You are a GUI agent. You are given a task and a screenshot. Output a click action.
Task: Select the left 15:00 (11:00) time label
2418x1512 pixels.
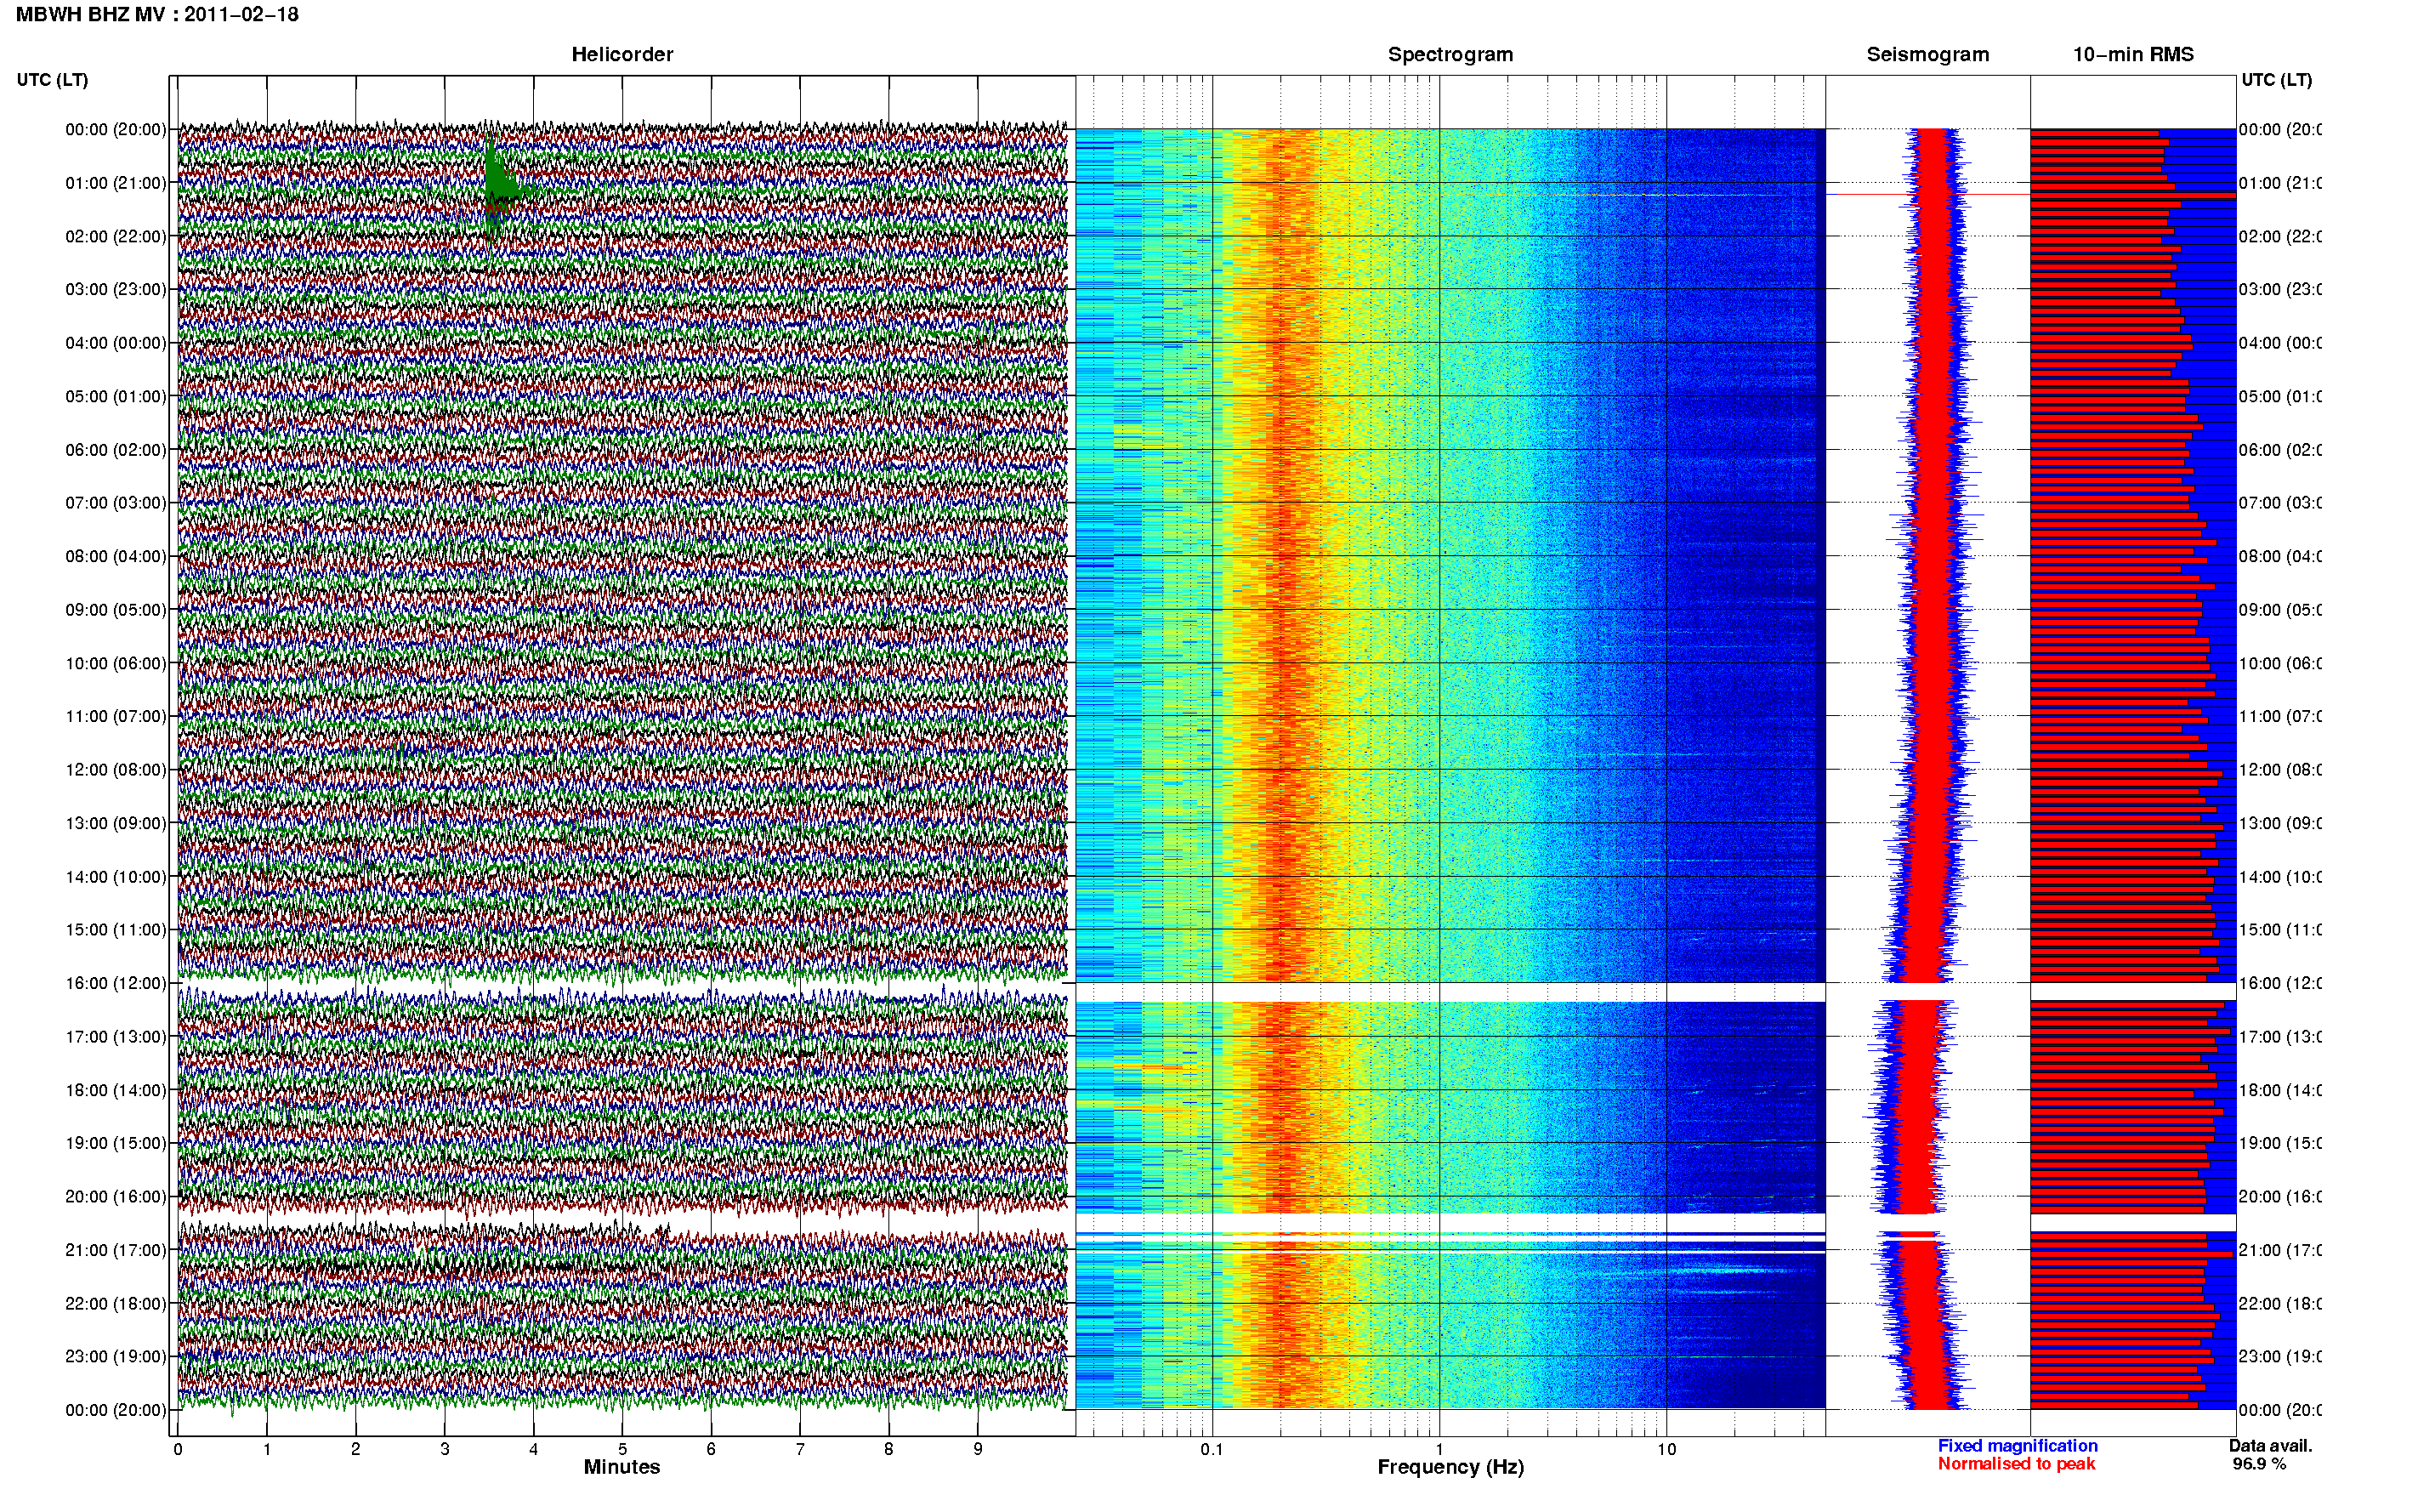(116, 929)
